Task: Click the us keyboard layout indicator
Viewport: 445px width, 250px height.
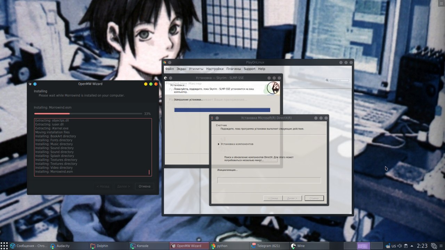Action: (x=394, y=246)
